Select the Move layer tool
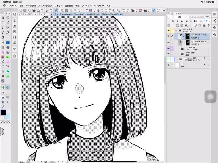Screen dimensions: 218x163 (8, 87)
